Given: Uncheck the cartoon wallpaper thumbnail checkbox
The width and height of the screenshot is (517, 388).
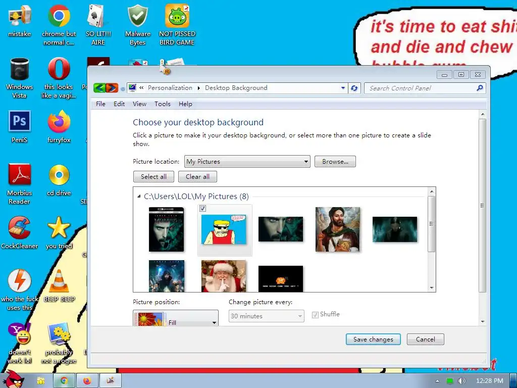Looking at the screenshot, I should 203,209.
